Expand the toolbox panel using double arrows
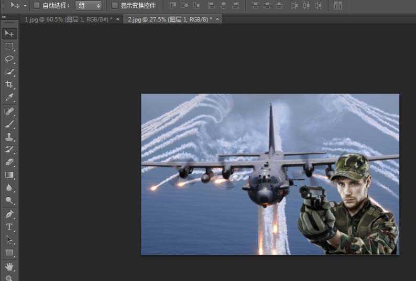Viewport: 416px width, 281px height. (x=4, y=17)
